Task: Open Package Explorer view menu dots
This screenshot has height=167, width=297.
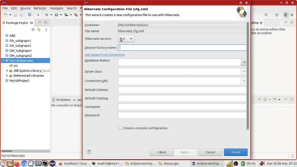Action: (46, 30)
